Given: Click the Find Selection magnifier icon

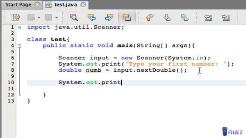Looking at the screenshot, I should click(x=74, y=17).
